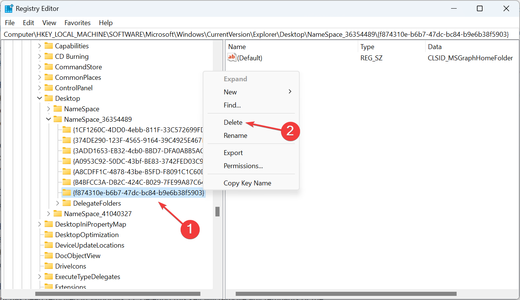Select the DeviceUpdateLocations folder icon
This screenshot has height=300, width=520.
point(49,245)
